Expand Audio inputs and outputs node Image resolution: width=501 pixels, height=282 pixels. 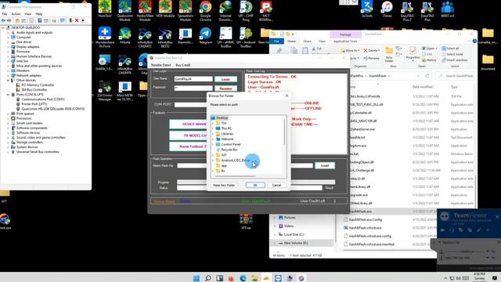coord(8,33)
